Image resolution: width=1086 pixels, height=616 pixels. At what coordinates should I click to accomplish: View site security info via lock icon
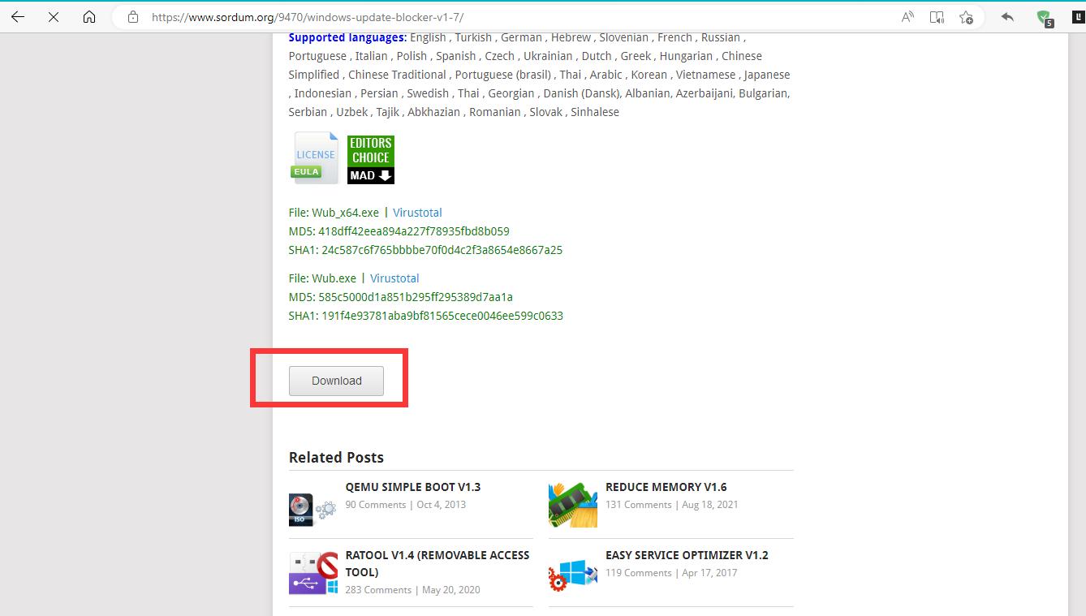coord(133,17)
